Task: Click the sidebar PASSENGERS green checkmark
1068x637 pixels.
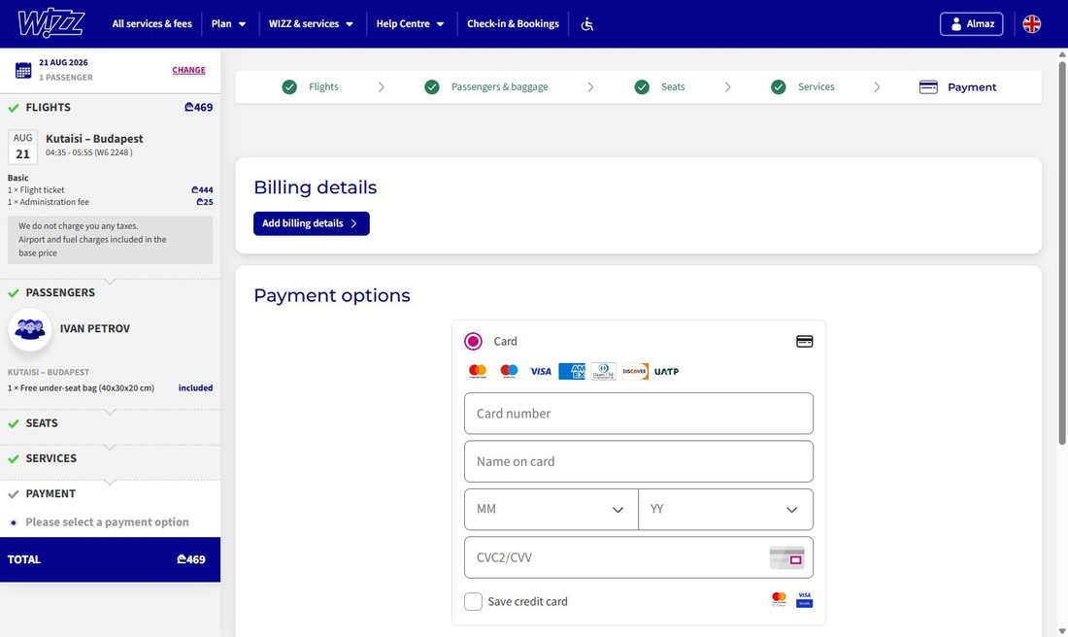Action: [x=13, y=293]
